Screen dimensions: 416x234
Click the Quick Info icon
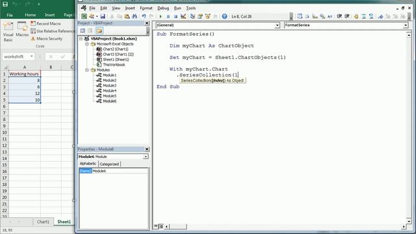click(315, 16)
